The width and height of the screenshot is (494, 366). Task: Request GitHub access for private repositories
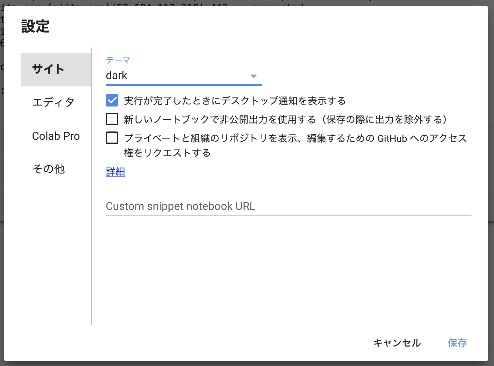[x=112, y=138]
